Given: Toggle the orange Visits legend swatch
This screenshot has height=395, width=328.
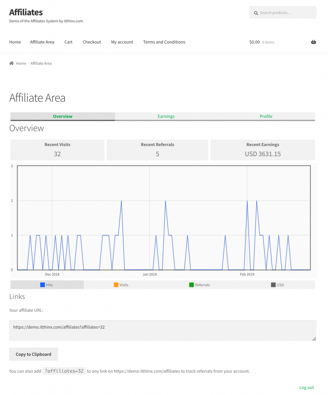Looking at the screenshot, I should [x=116, y=285].
